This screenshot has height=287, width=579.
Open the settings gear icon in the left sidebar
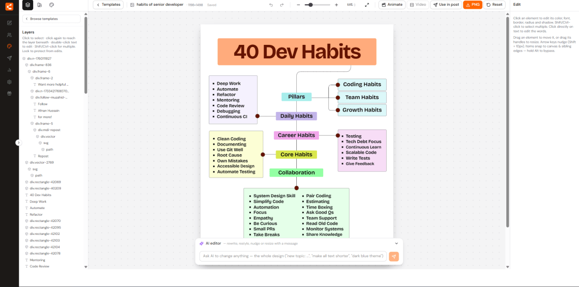tap(9, 82)
